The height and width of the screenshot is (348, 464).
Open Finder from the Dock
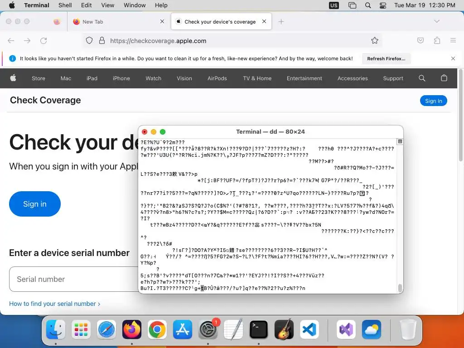(56, 329)
